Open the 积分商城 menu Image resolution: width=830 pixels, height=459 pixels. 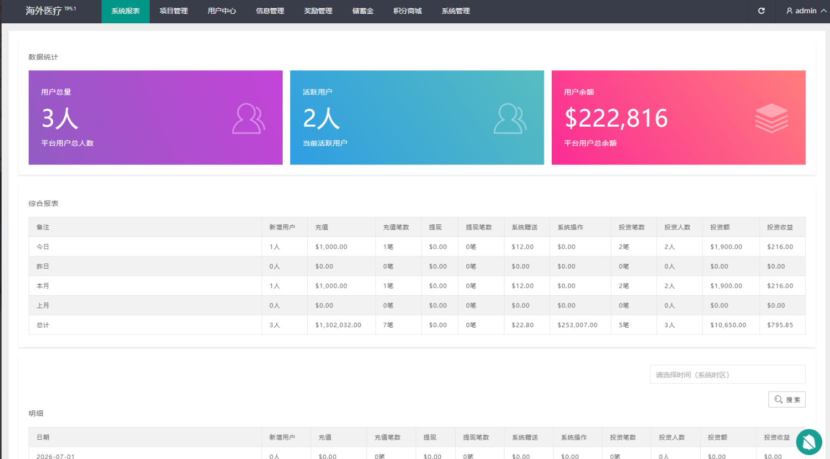[x=408, y=11]
